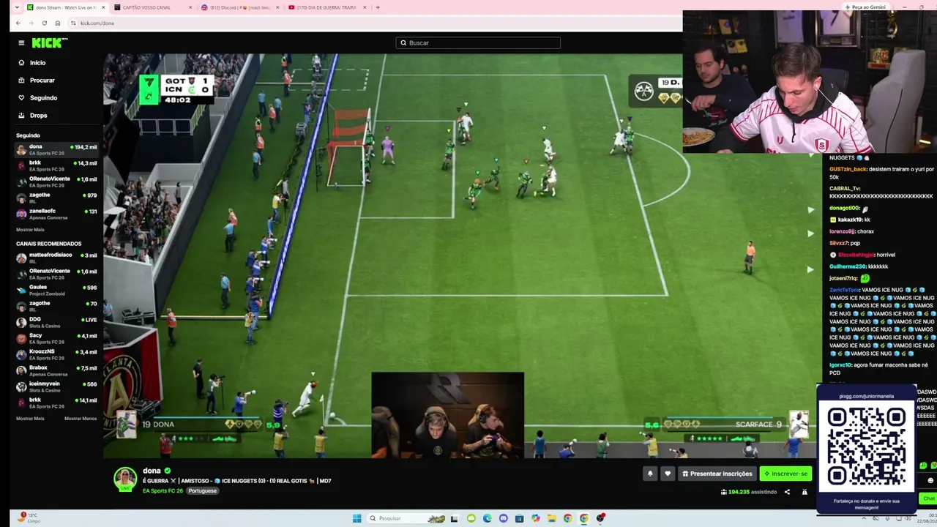Open the chat emoji picker
Screen dimensions: 937x527
pos(930,481)
